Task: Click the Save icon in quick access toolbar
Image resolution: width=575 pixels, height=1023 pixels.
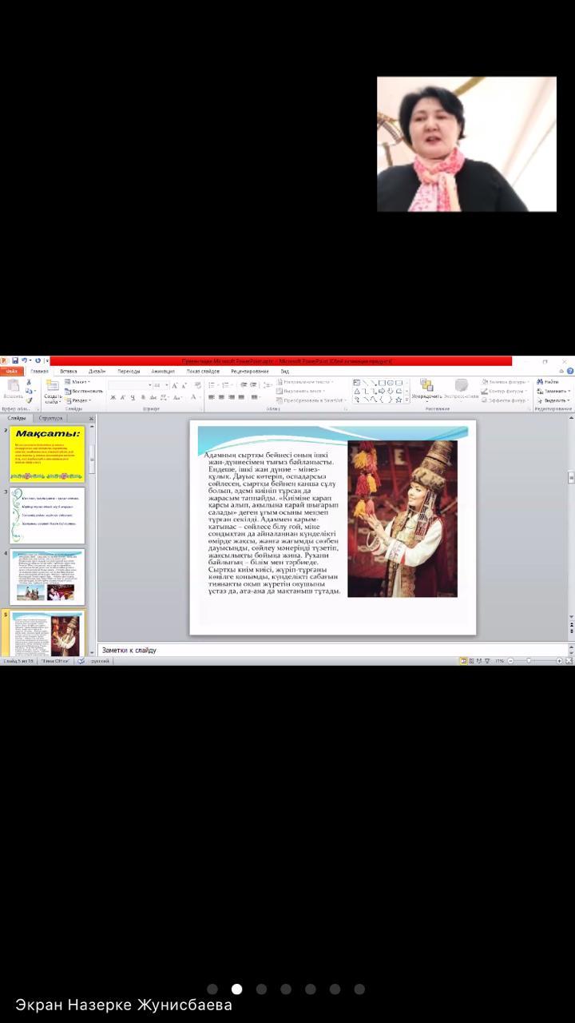Action: point(14,361)
